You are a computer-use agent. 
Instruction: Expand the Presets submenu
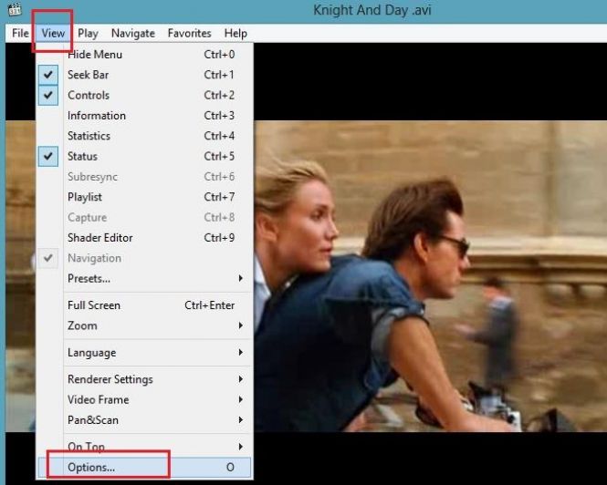[x=144, y=278]
